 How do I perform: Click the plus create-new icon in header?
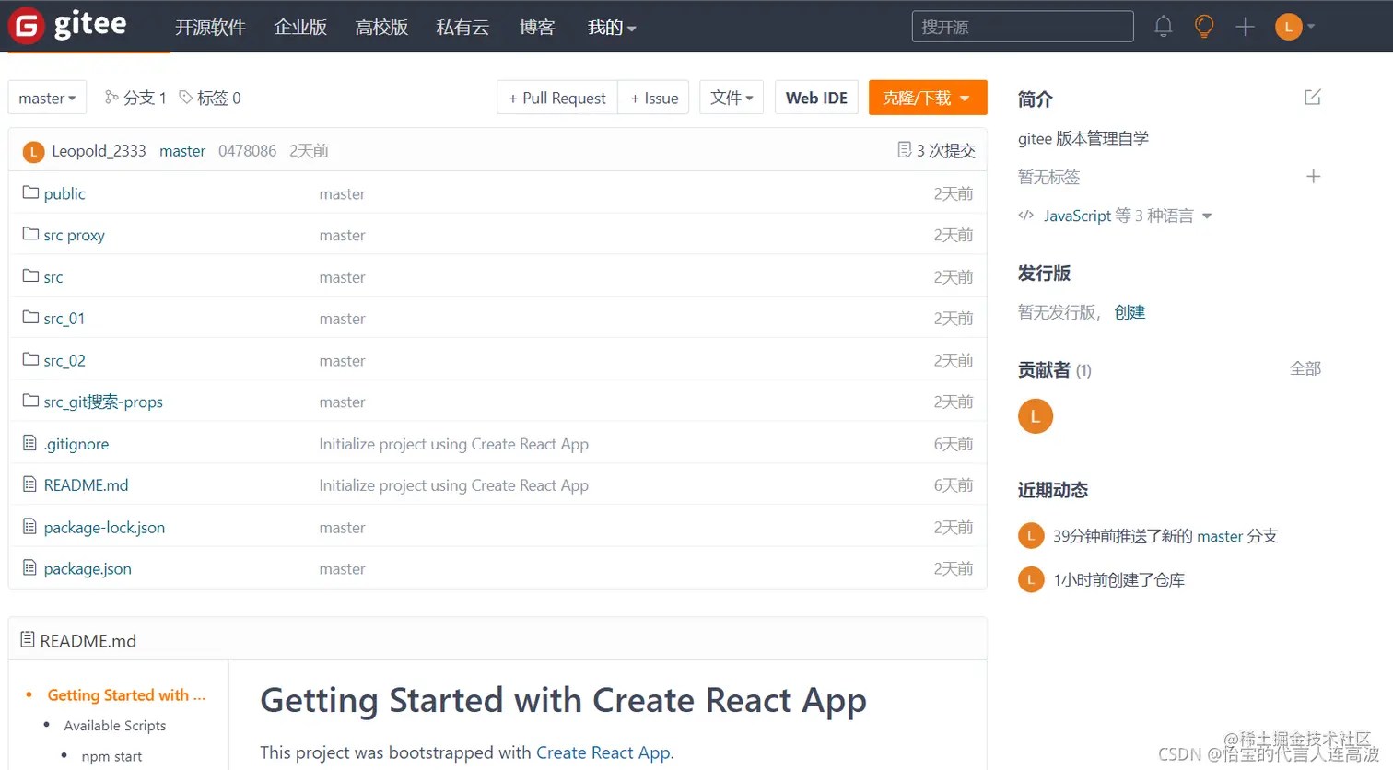pyautogui.click(x=1245, y=27)
